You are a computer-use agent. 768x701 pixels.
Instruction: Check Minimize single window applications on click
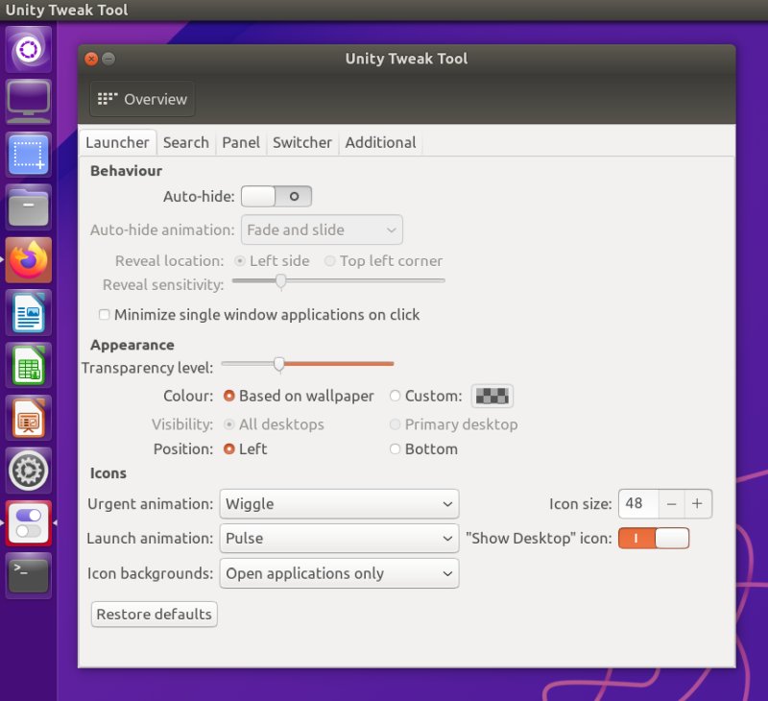[104, 314]
